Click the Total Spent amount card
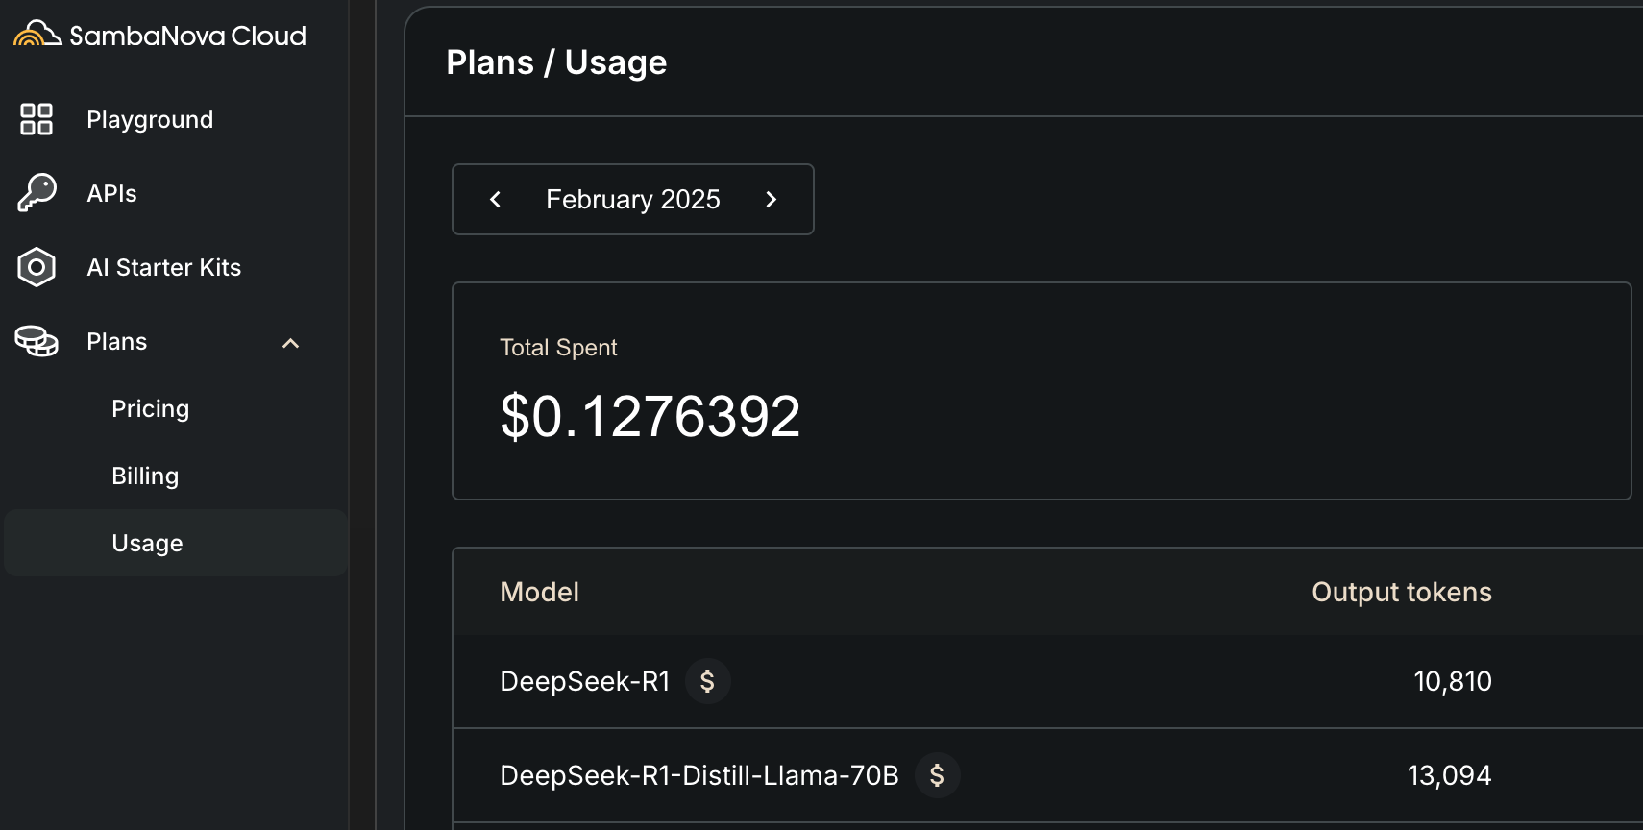 pos(1042,391)
